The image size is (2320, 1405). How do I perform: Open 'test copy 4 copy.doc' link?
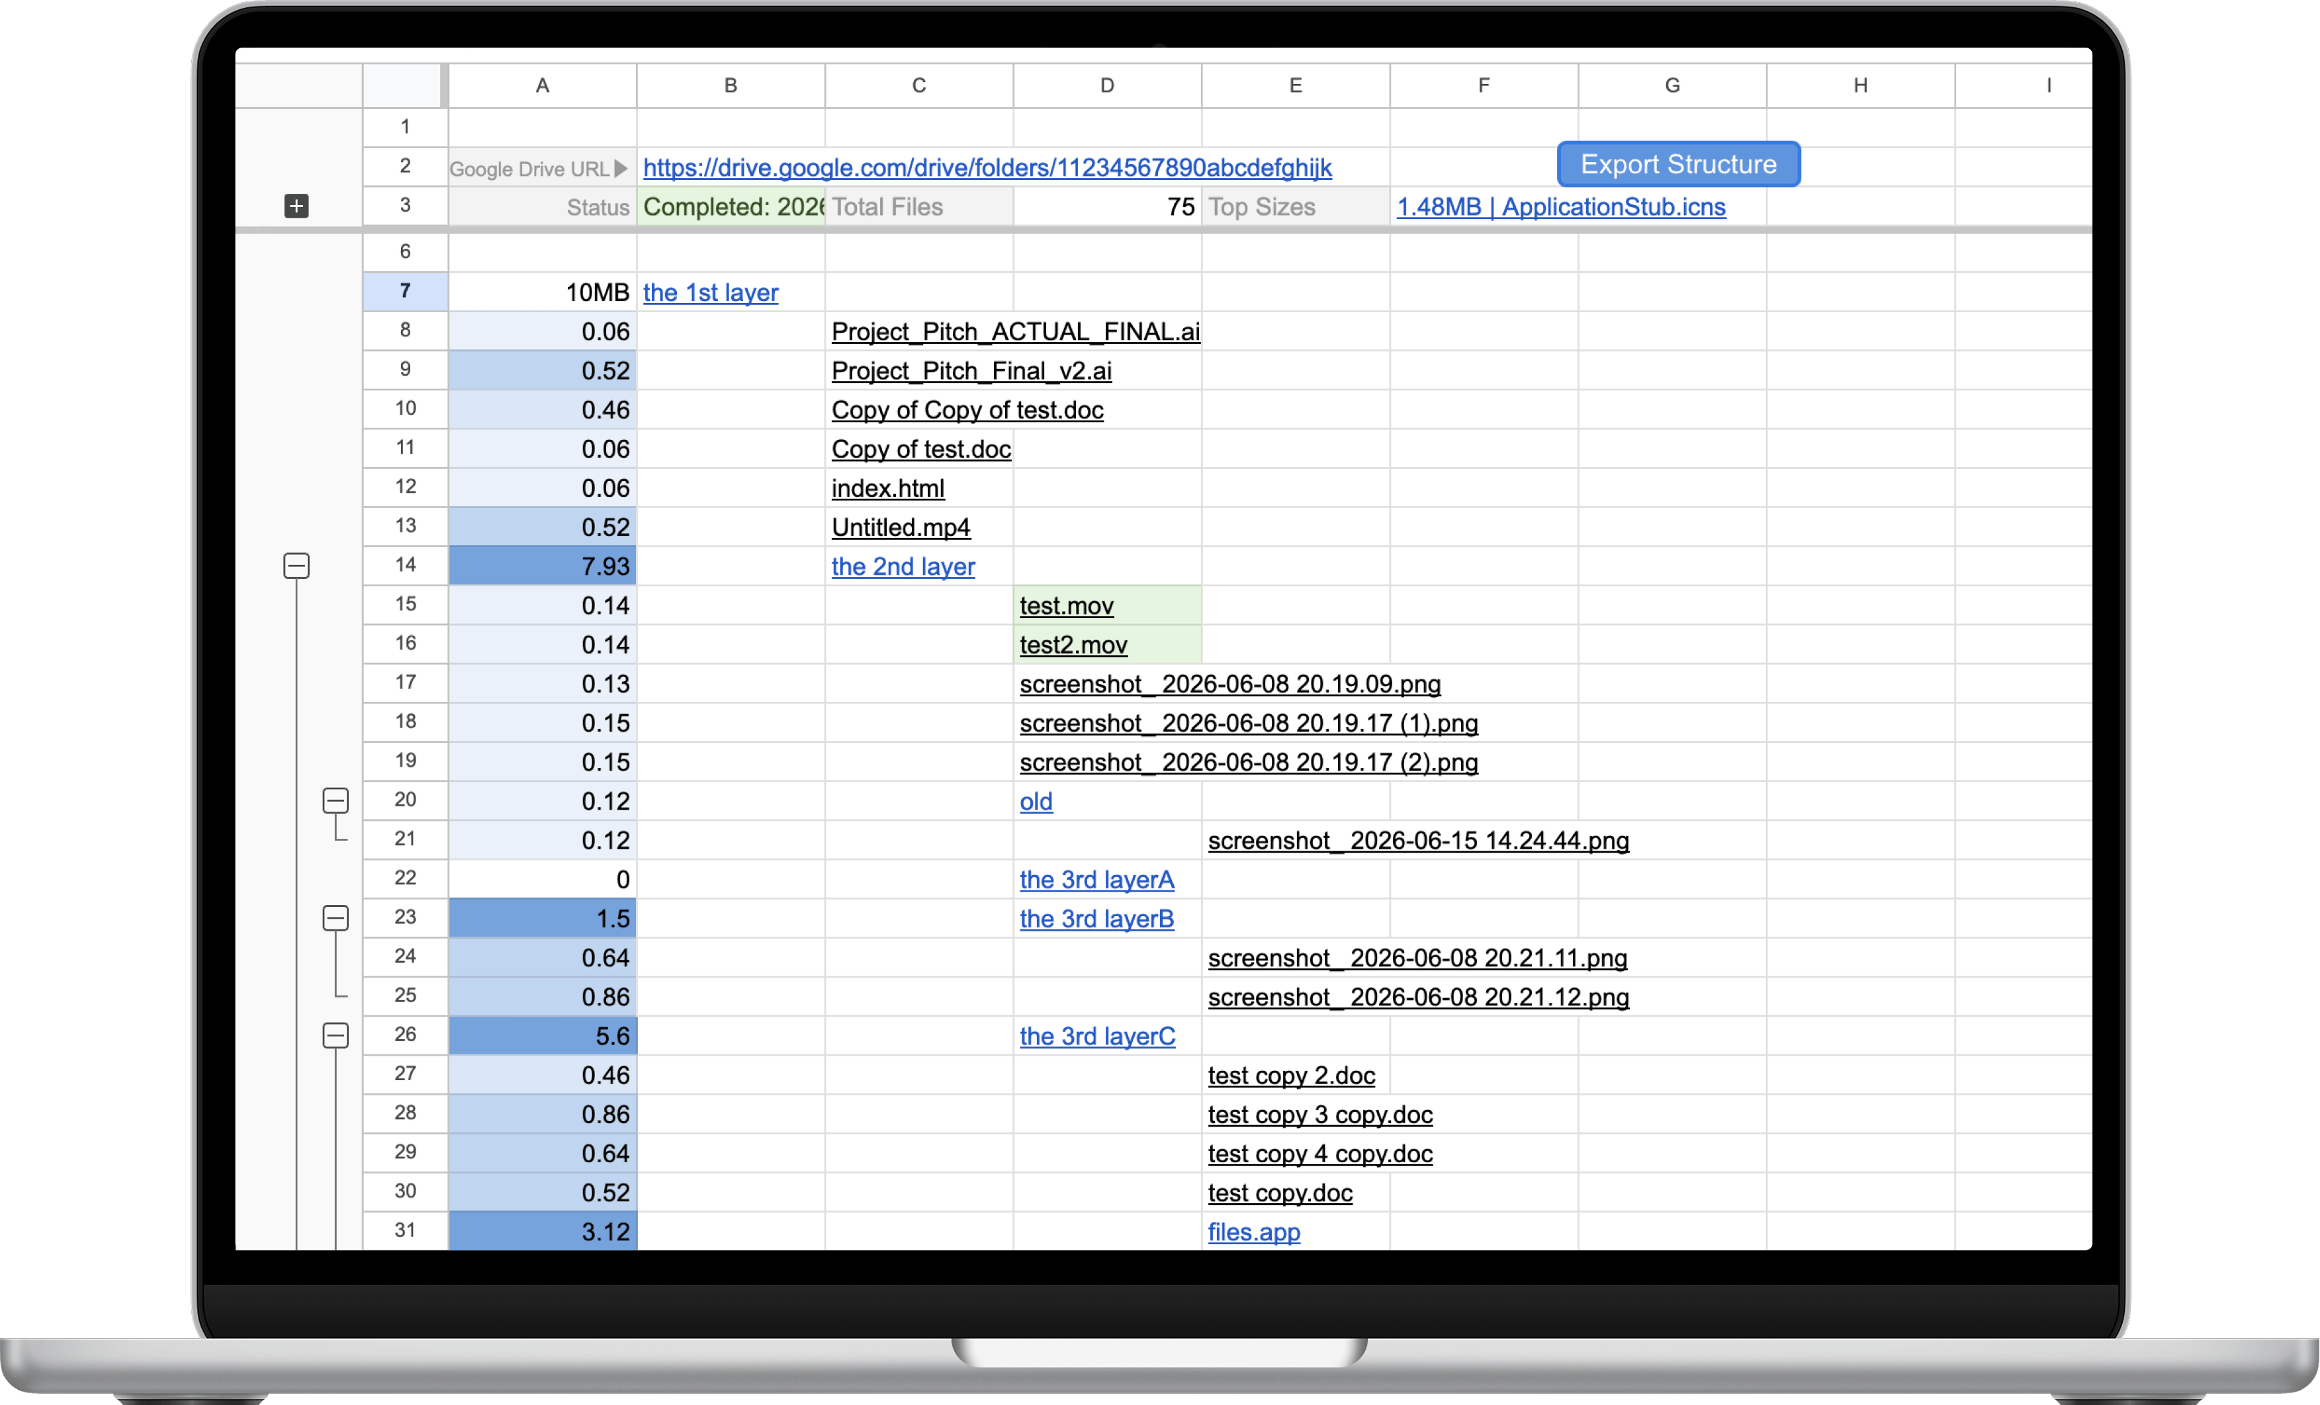tap(1320, 1155)
